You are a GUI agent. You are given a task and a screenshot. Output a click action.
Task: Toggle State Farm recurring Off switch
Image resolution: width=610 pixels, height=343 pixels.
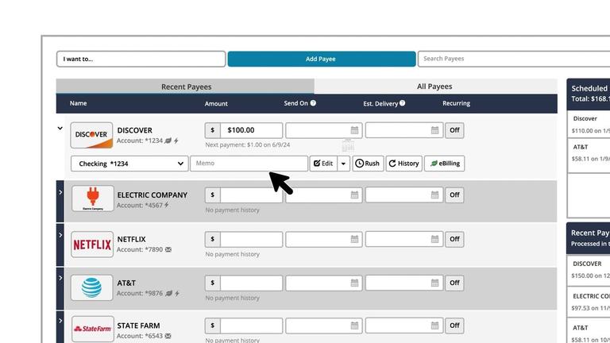point(454,325)
